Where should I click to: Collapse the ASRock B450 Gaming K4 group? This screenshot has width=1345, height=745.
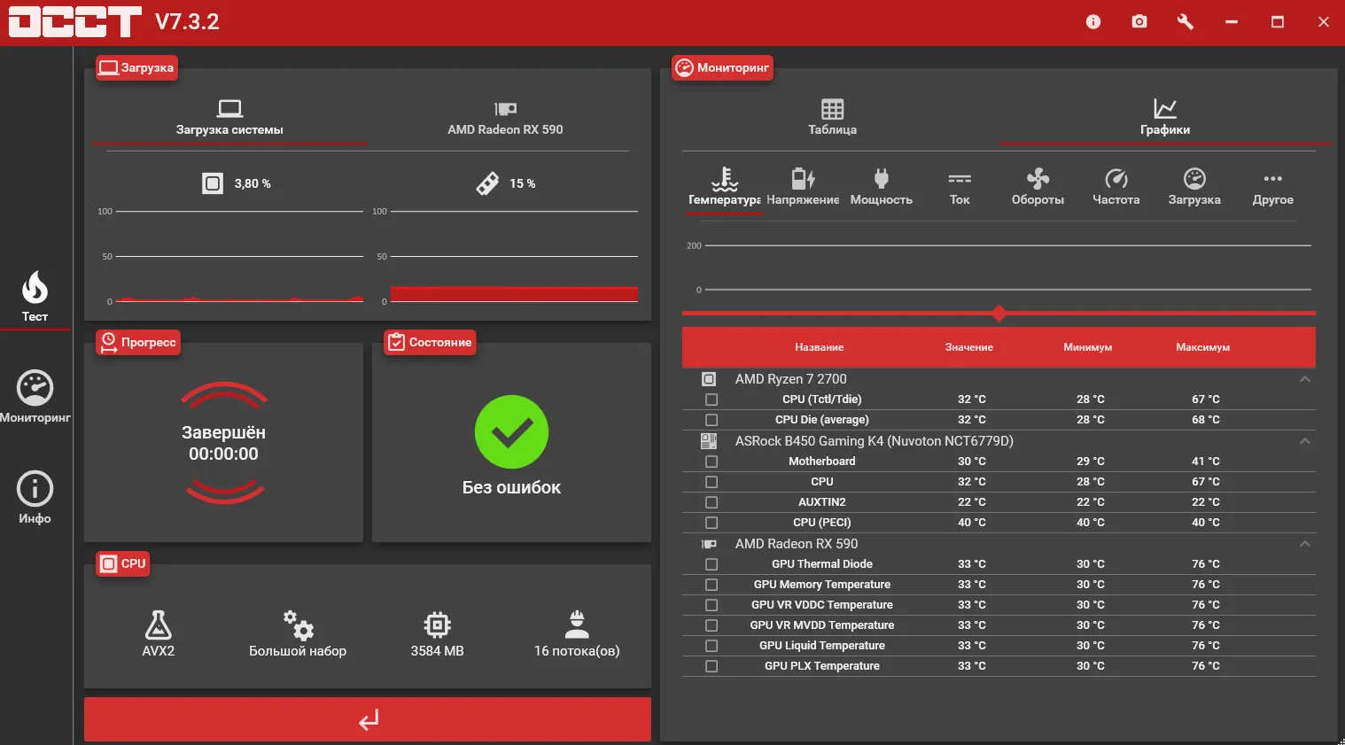pyautogui.click(x=1305, y=441)
